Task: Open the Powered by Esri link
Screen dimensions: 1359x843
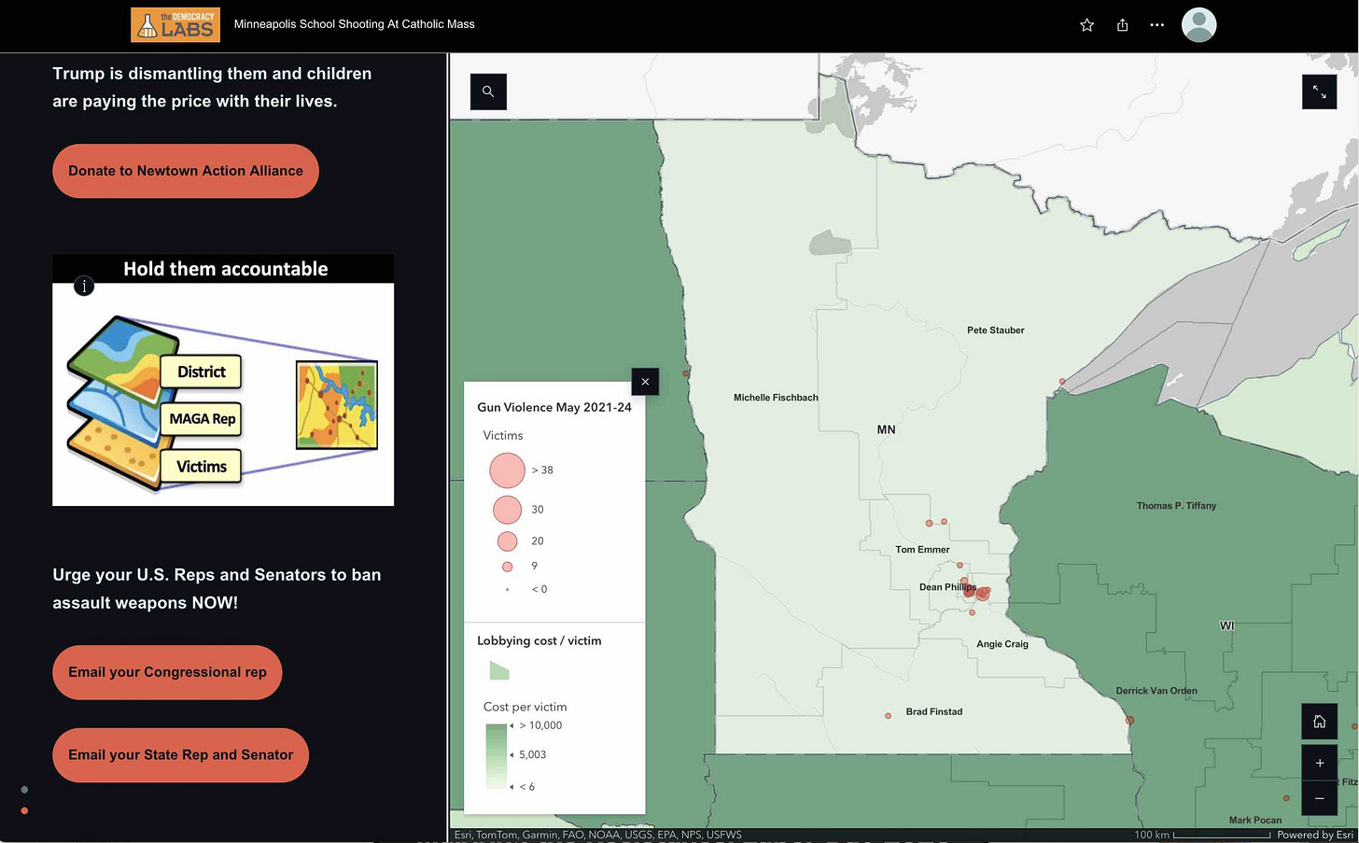Action: point(1316,835)
